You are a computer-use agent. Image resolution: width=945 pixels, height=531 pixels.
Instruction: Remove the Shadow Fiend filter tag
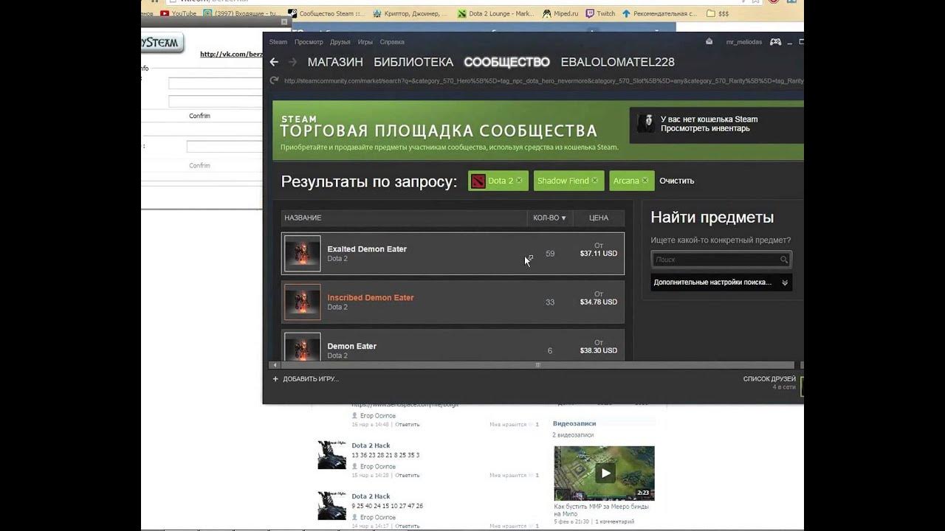pyautogui.click(x=595, y=181)
